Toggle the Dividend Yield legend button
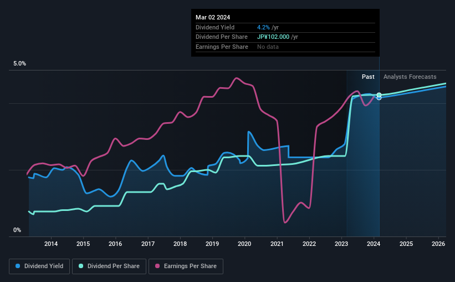 39,266
